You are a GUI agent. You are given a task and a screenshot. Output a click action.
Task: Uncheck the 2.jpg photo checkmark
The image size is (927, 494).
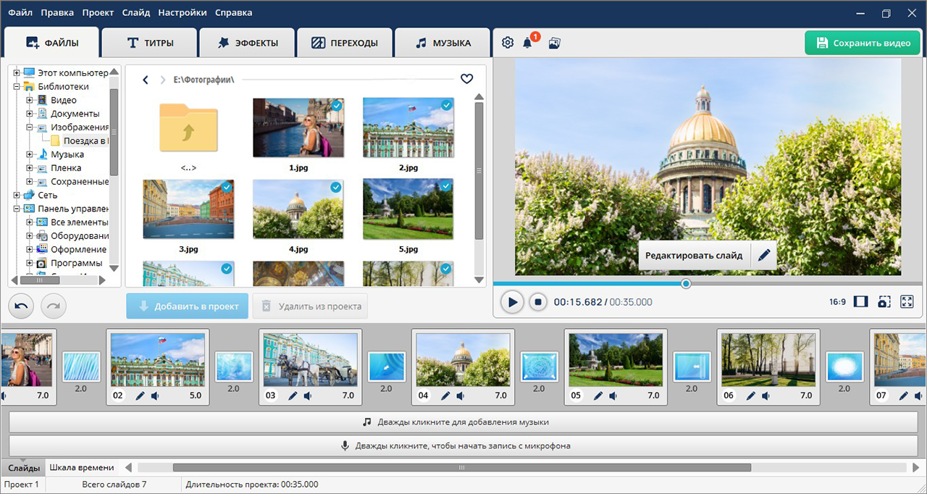446,106
